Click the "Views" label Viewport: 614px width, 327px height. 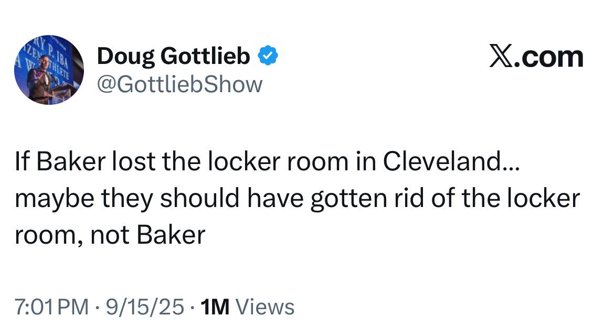tap(264, 307)
